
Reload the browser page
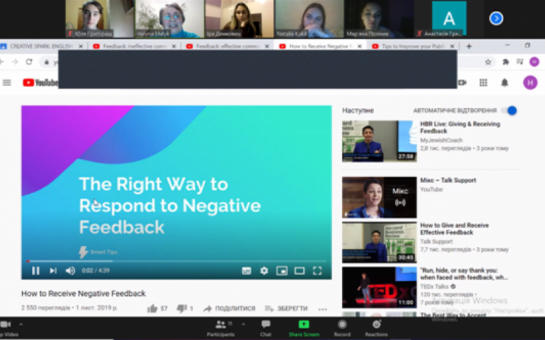pos(29,62)
